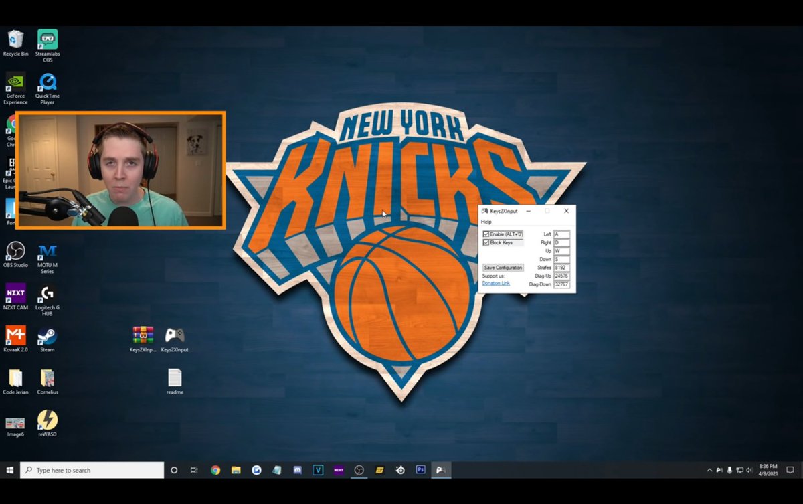Click the Strafes value field 8192

pyautogui.click(x=562, y=268)
